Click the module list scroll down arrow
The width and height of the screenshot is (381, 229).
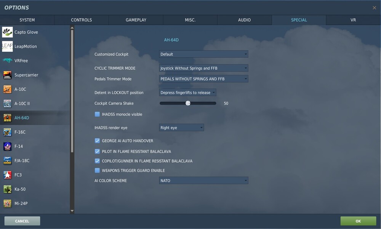tap(72, 211)
